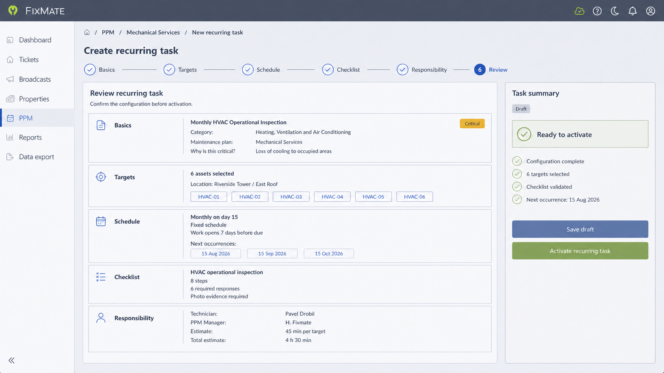664x373 pixels.
Task: Open Dashboard in the sidebar
Action: (37, 40)
